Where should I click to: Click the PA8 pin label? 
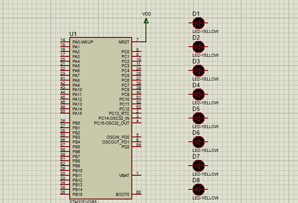pyautogui.click(x=76, y=80)
